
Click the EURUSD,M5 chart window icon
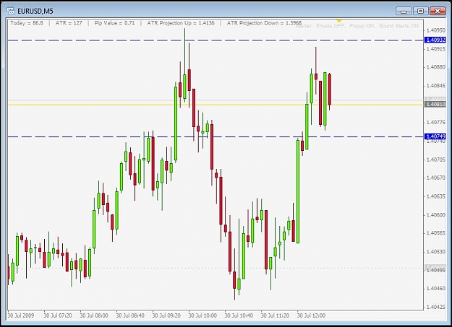pyautogui.click(x=10, y=11)
